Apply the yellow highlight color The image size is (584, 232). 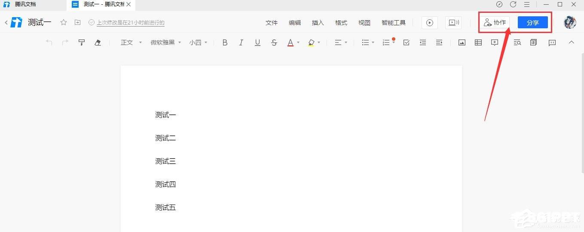click(311, 42)
